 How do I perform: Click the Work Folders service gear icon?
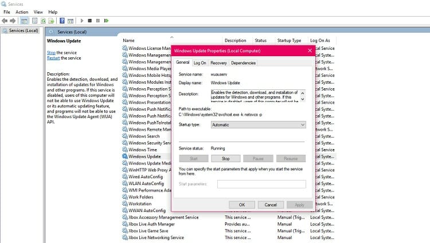125,197
